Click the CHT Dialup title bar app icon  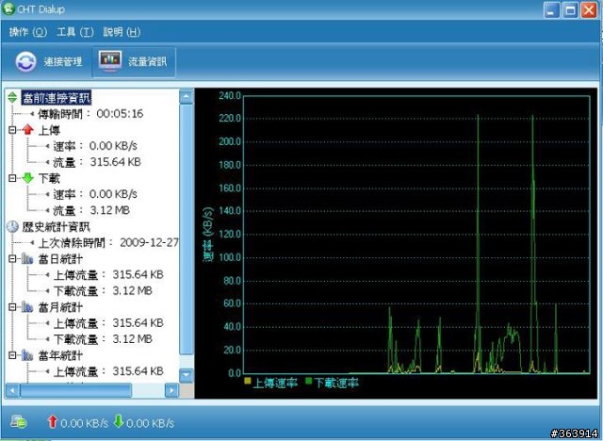point(8,8)
